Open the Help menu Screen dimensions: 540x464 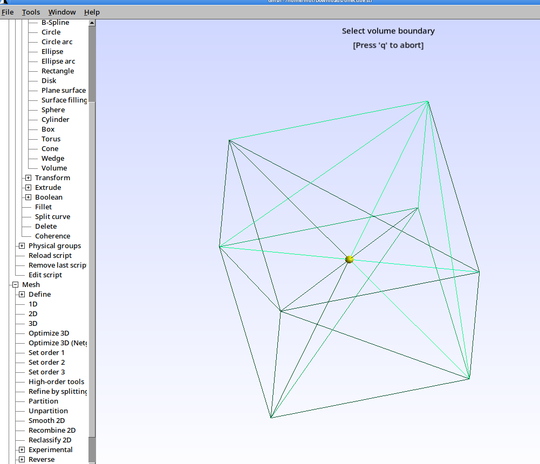92,12
